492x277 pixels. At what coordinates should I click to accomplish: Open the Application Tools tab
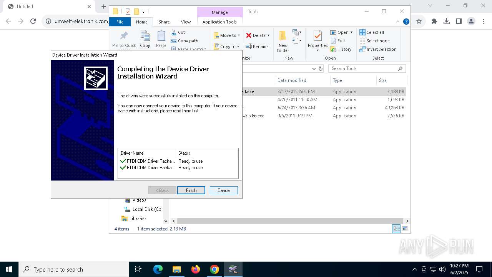(219, 22)
